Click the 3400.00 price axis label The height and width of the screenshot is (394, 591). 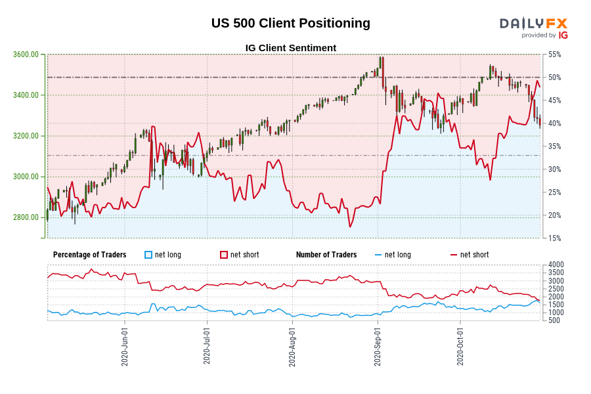(x=26, y=95)
